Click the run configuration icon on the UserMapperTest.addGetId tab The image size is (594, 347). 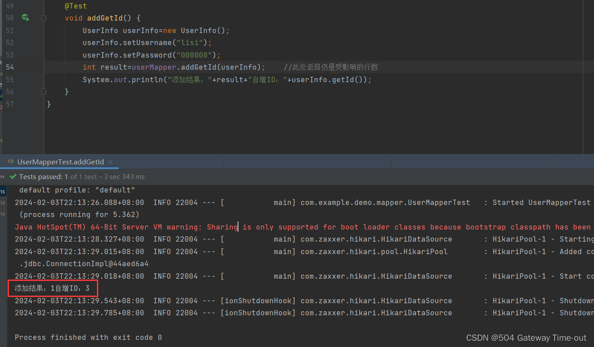click(x=11, y=162)
